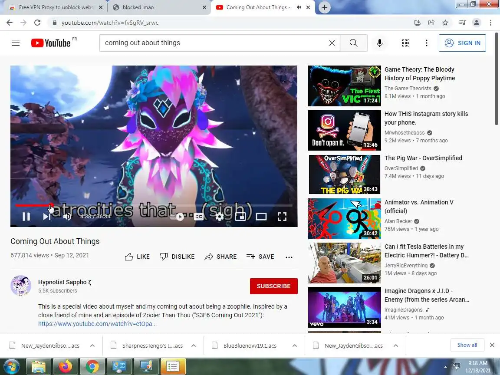Install the YouTube app from the address bar

(417, 23)
